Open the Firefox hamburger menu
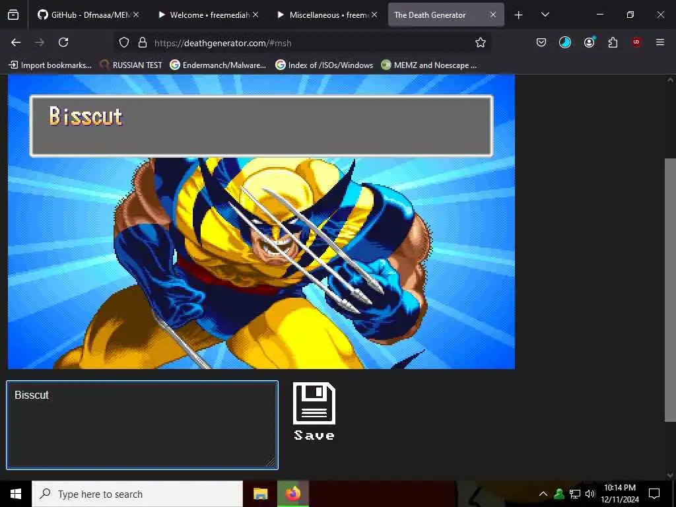The width and height of the screenshot is (676, 507). pos(660,42)
